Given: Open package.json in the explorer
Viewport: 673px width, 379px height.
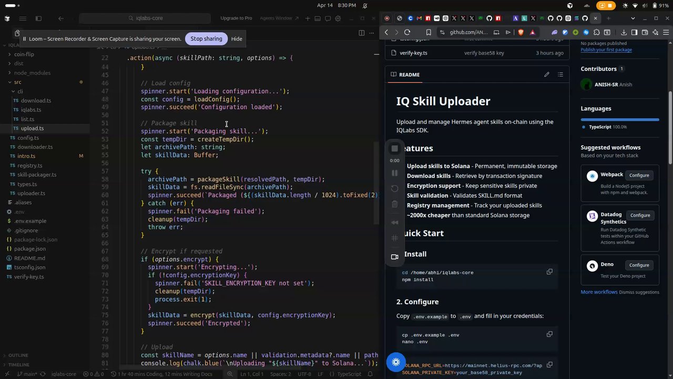Looking at the screenshot, I should [x=29, y=249].
